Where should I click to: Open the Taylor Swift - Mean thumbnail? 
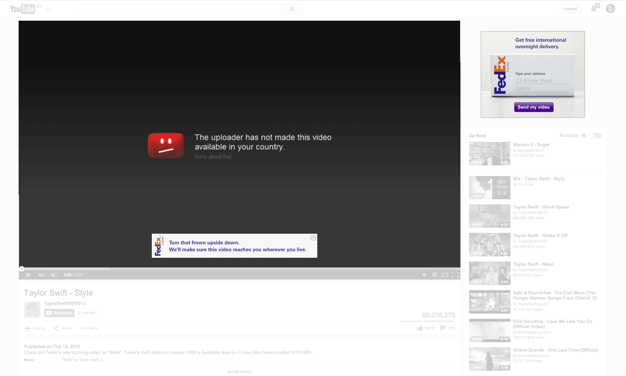click(489, 273)
